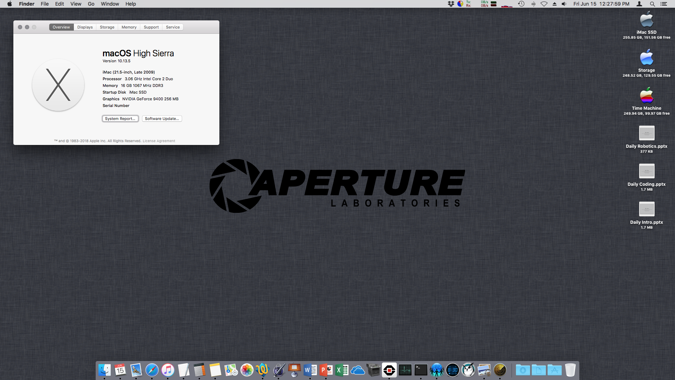The width and height of the screenshot is (675, 380).
Task: Open the Trash in the Dock
Action: click(x=570, y=370)
